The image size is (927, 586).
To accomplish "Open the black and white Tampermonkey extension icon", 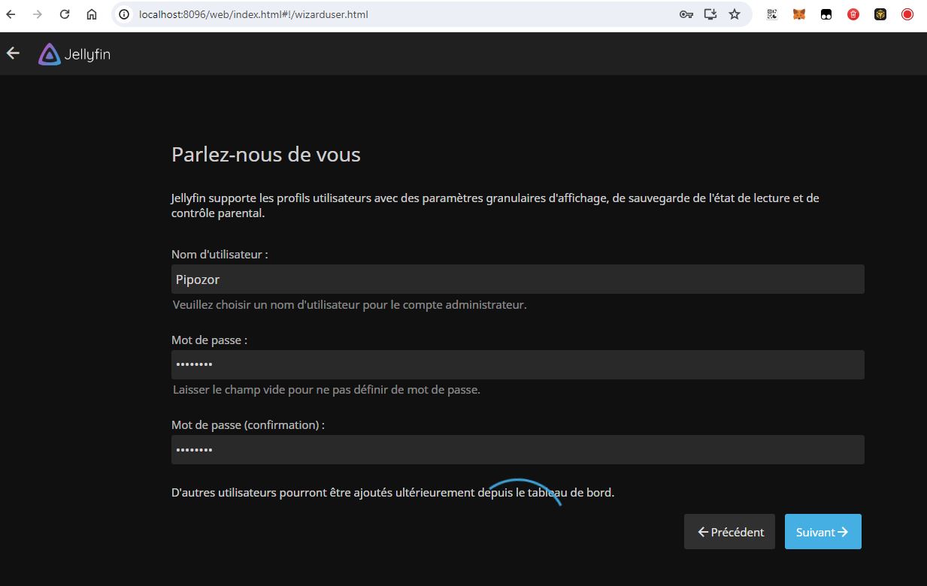I will (826, 14).
